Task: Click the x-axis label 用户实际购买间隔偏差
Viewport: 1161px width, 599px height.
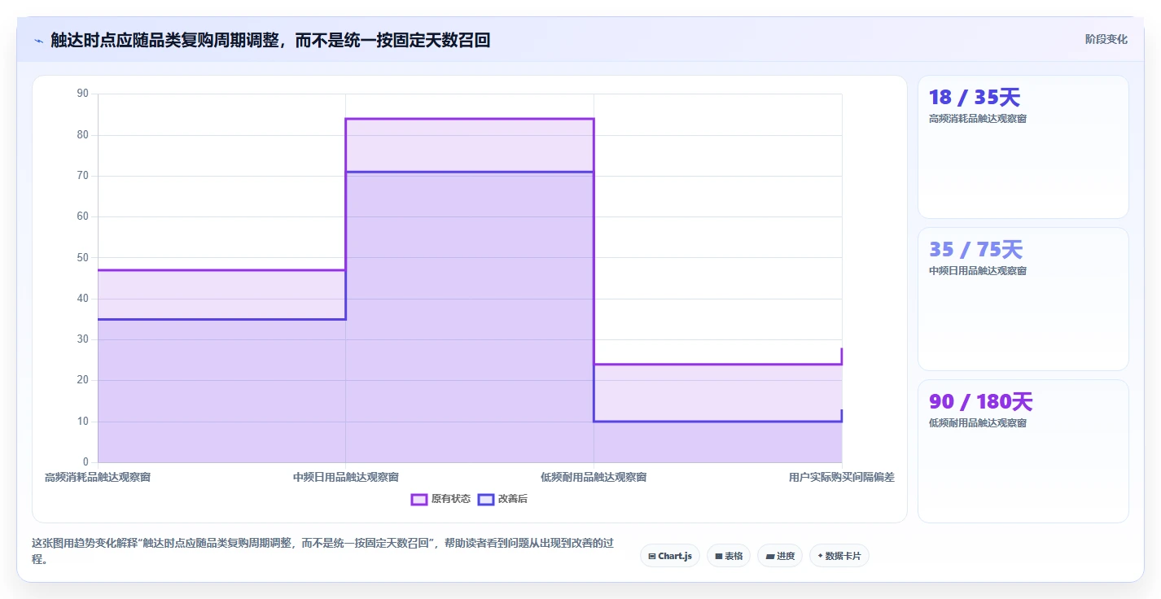Action: click(x=842, y=477)
